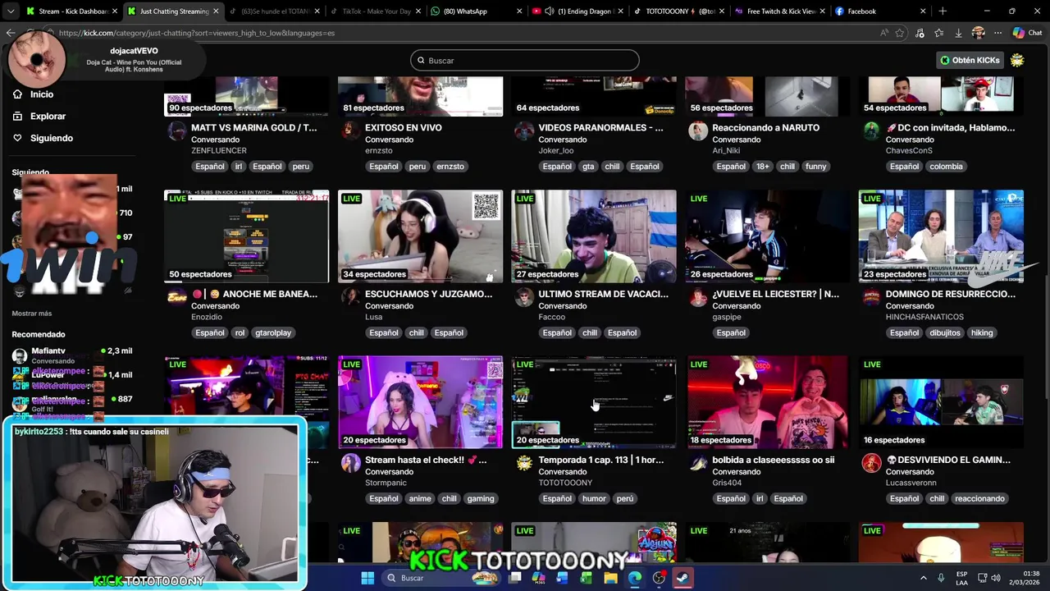Click the taskbar microphone icon
Viewport: 1050px width, 591px height.
pos(941,578)
